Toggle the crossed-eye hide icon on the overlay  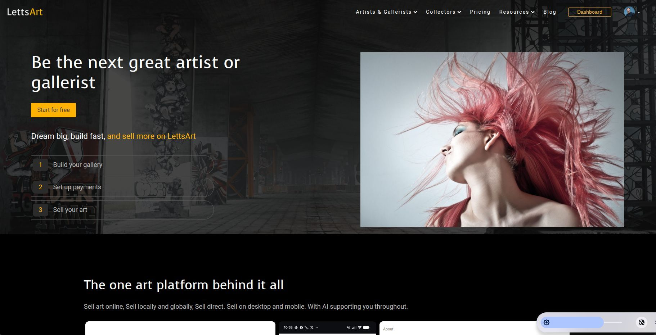[x=641, y=322]
